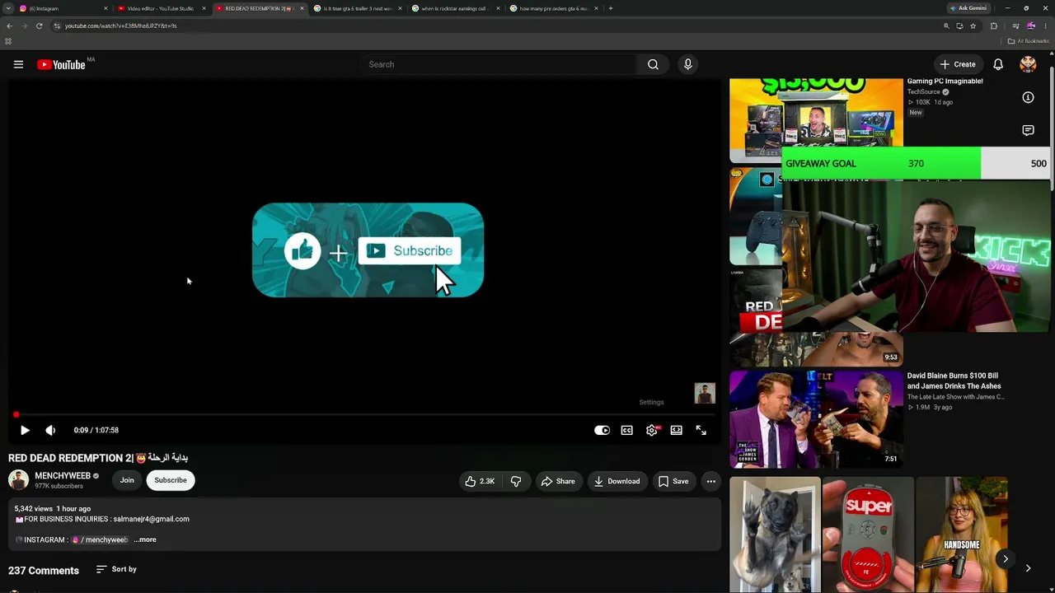1055x593 pixels.
Task: Click the address bar URL
Action: [x=120, y=26]
